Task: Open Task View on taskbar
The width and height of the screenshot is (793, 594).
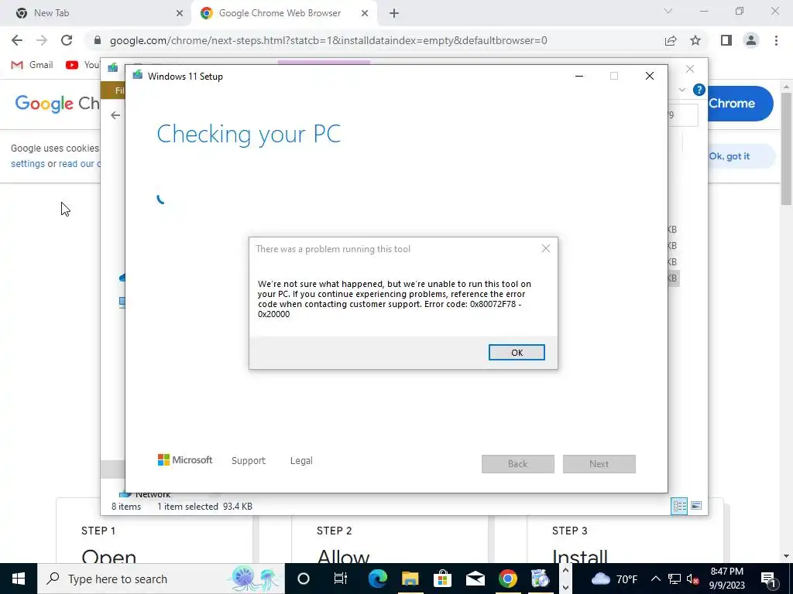Action: [x=341, y=579]
